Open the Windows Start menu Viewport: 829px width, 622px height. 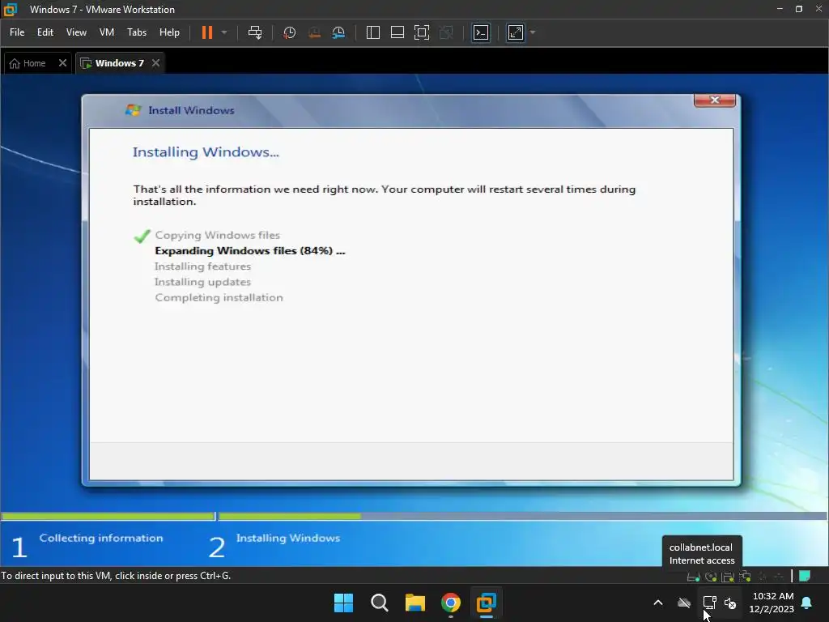tap(343, 603)
